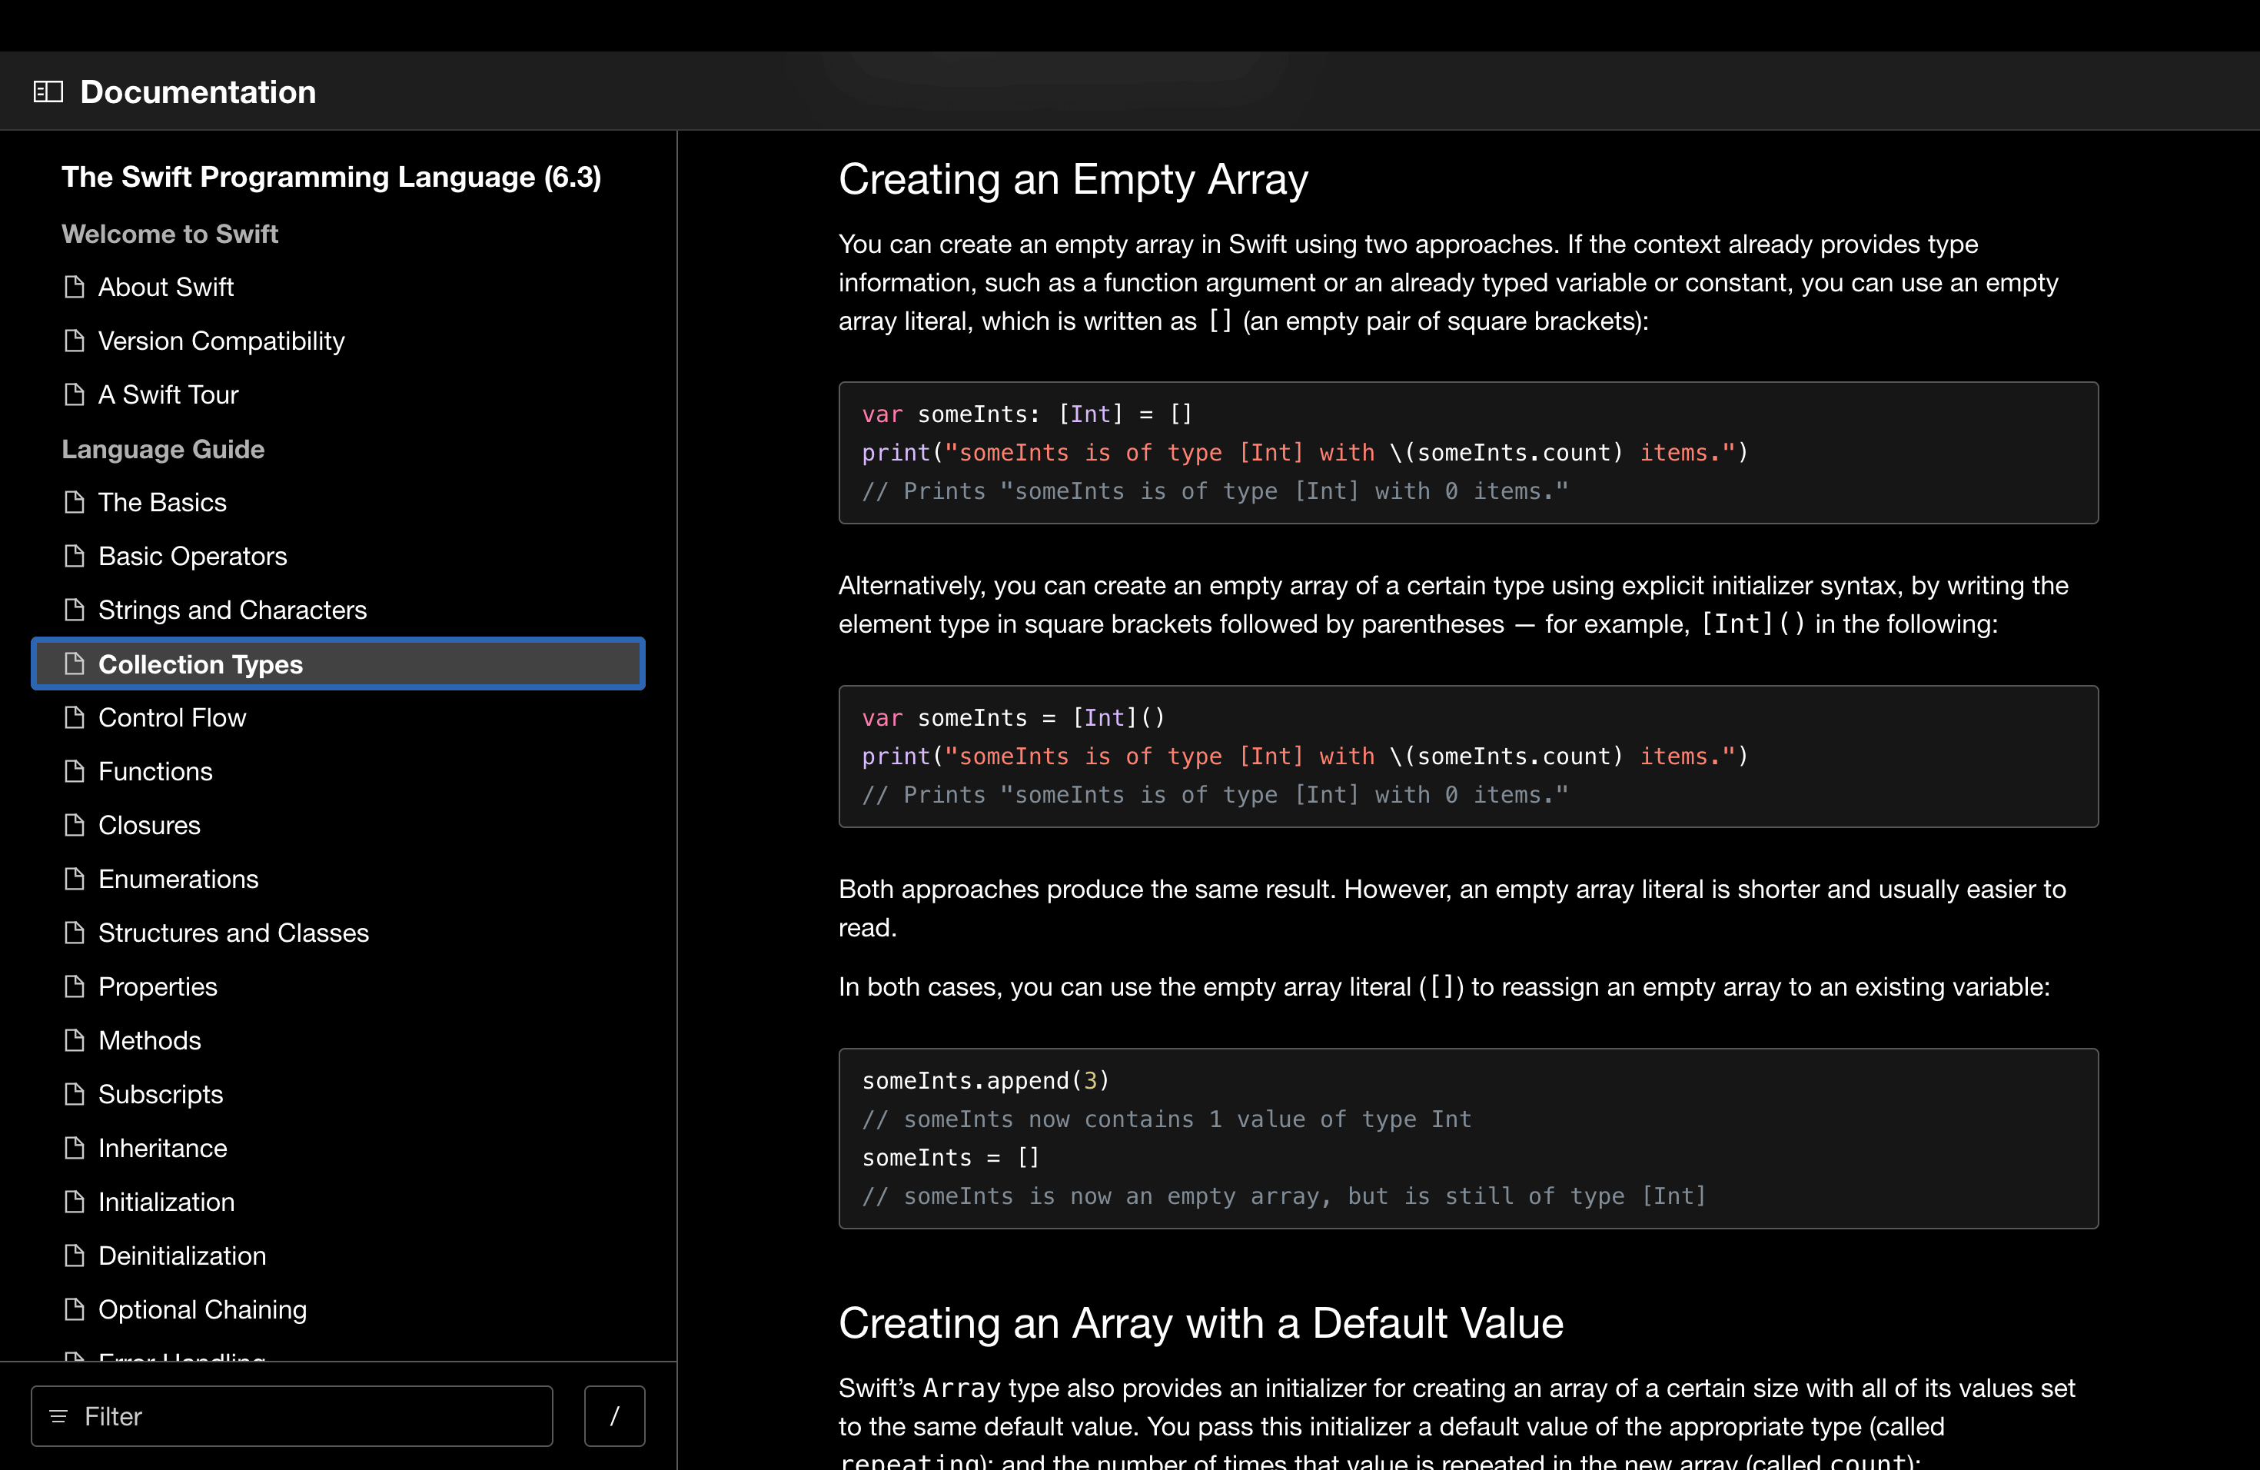Viewport: 2260px width, 1470px height.
Task: Toggle the sidebar with the panel icon
Action: pyautogui.click(x=48, y=90)
